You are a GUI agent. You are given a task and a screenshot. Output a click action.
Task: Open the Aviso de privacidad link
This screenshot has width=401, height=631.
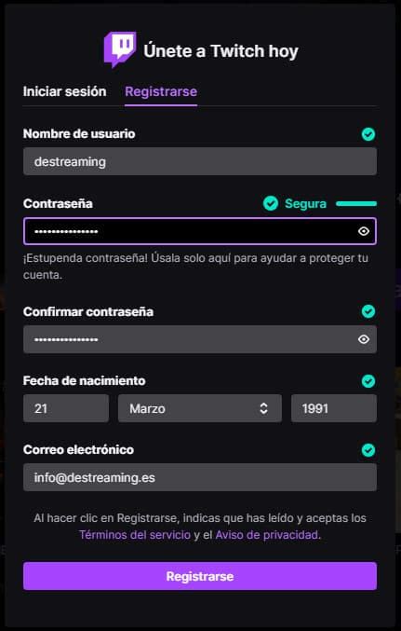pyautogui.click(x=267, y=535)
